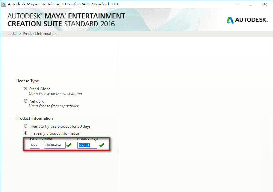Select 'I have my product information'

25,133
